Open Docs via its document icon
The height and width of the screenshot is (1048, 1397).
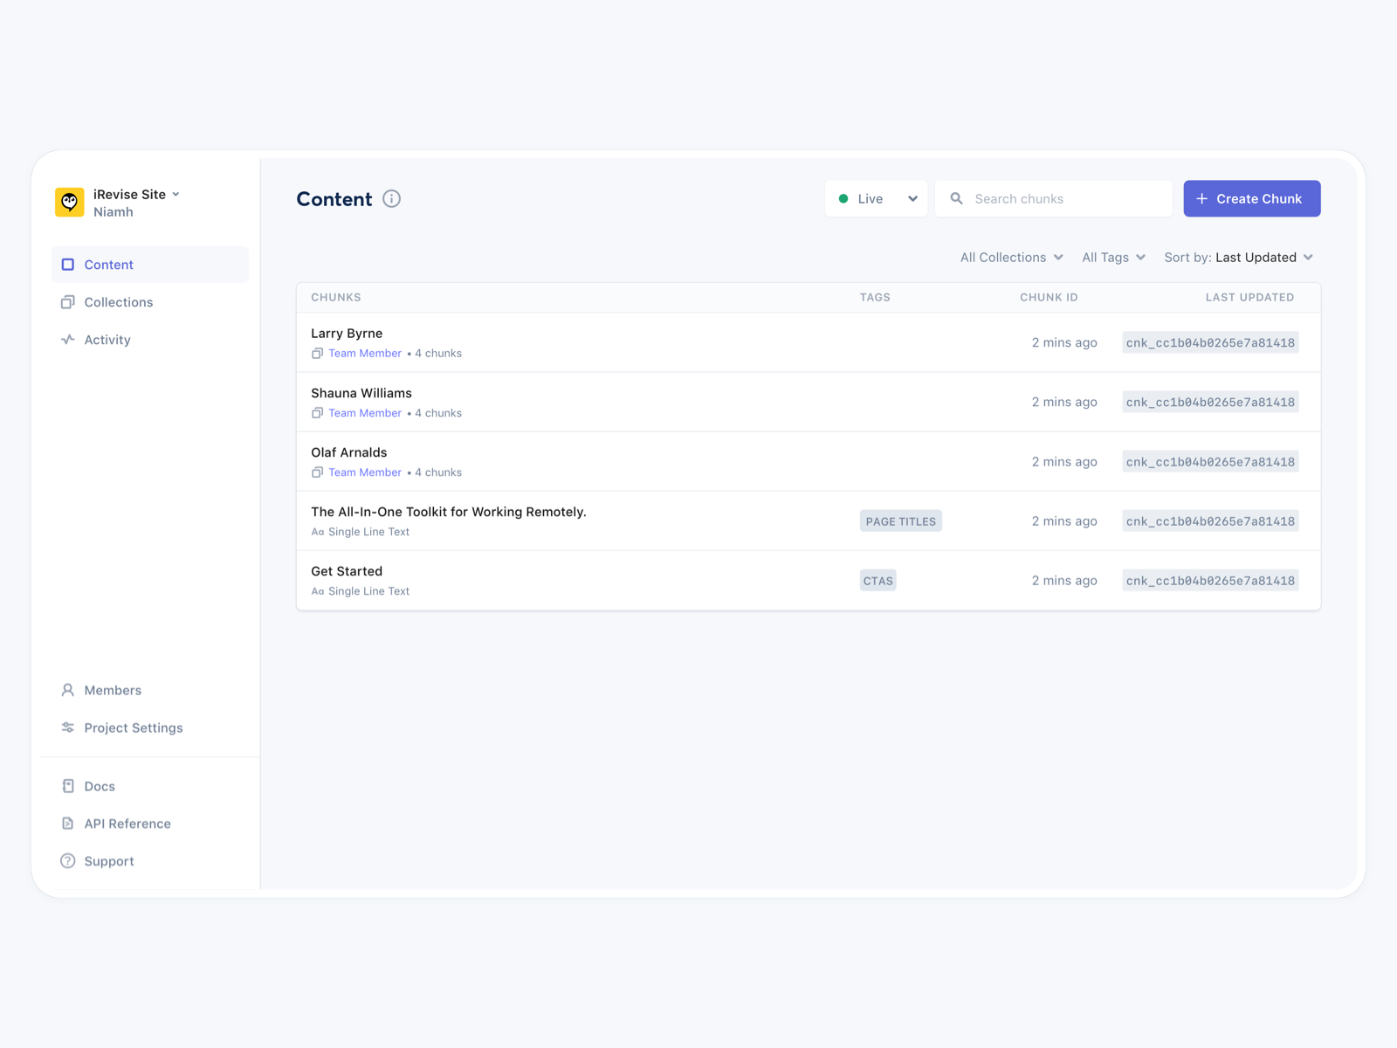[68, 786]
